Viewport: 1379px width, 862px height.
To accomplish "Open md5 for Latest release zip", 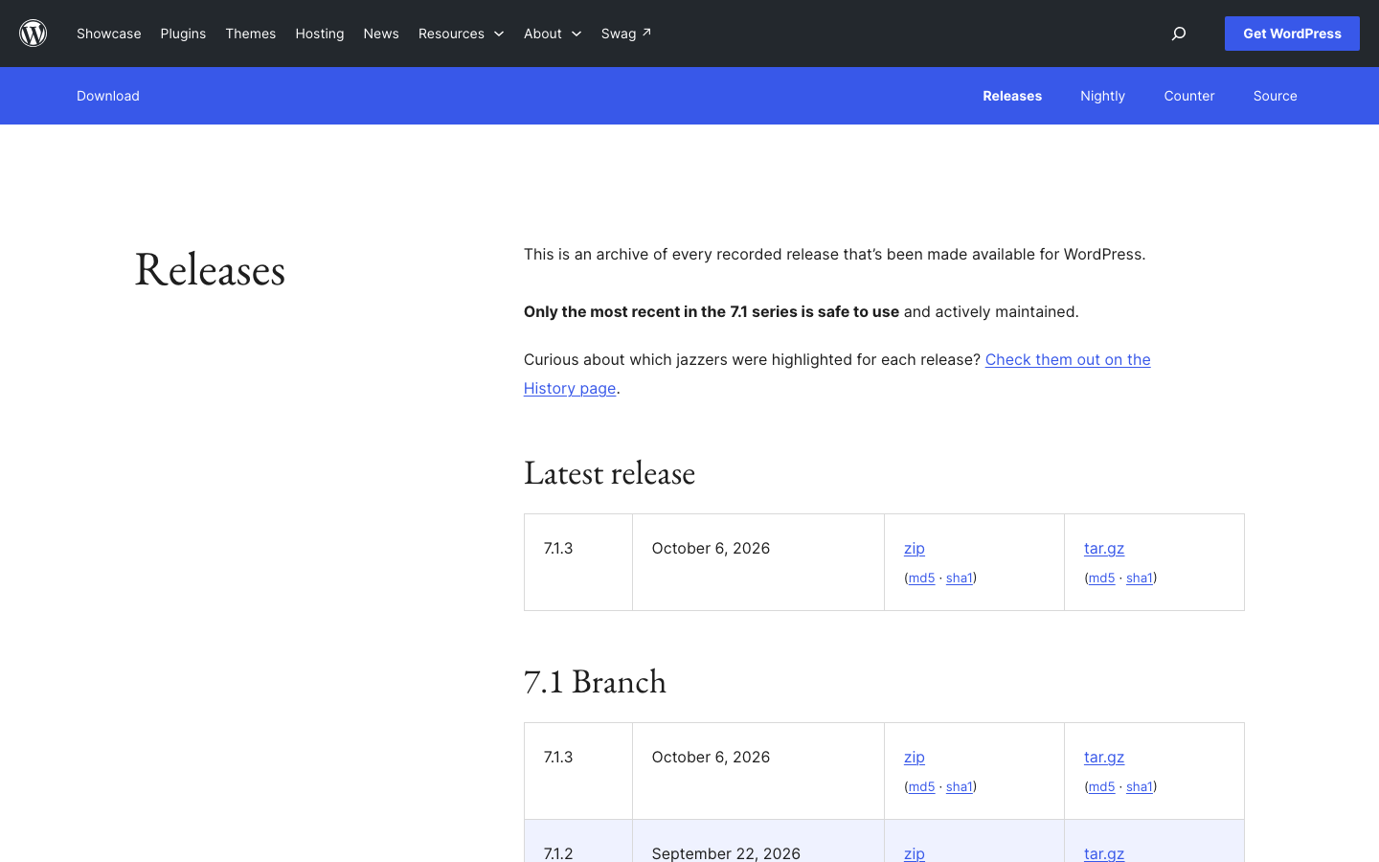I will 921,578.
